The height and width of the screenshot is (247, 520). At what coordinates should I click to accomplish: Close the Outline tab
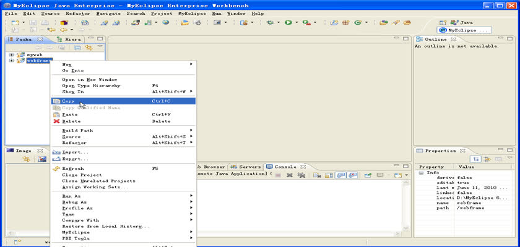click(454, 39)
